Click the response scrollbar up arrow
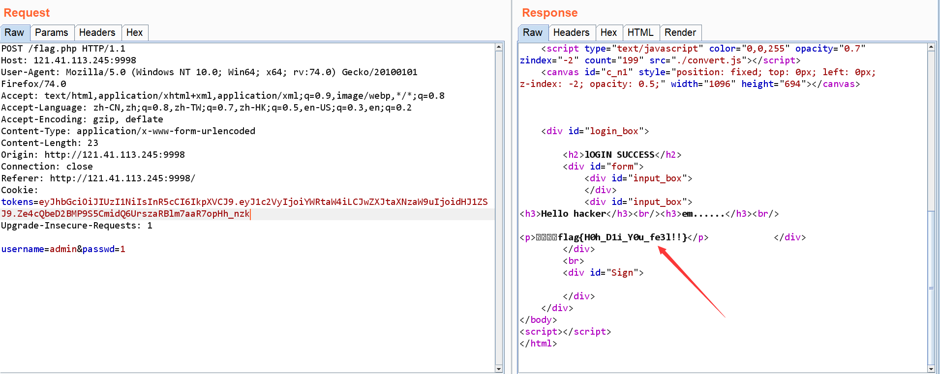This screenshot has height=374, width=940. click(x=931, y=47)
